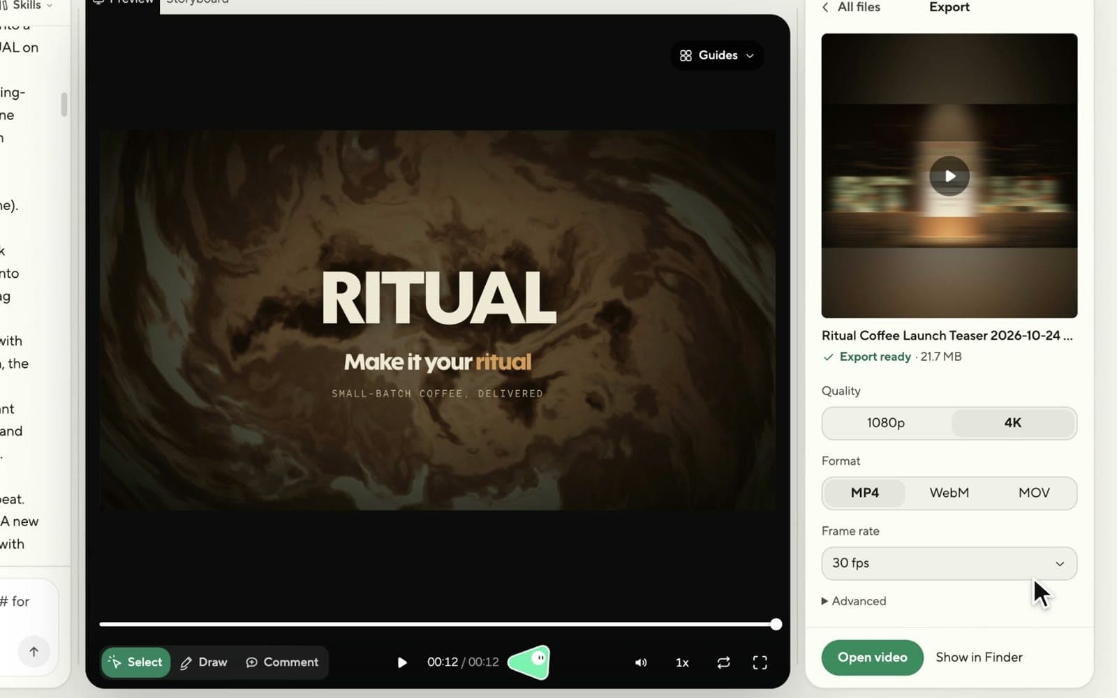Screen dimensions: 1117x698
Task: Play the exported video thumbnail
Action: point(949,176)
